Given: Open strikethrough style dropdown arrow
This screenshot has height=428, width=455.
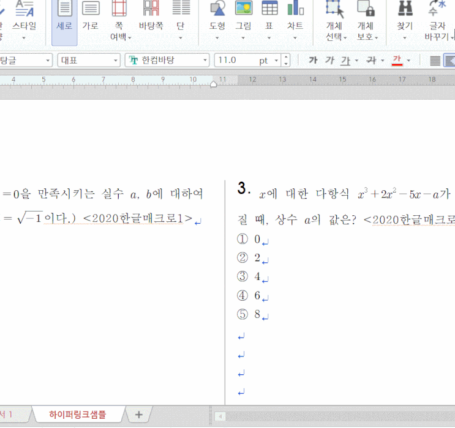Looking at the screenshot, I should [383, 61].
